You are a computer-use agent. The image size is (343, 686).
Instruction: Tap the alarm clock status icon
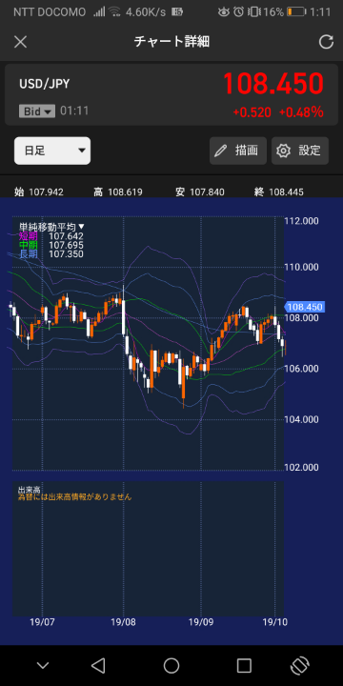pyautogui.click(x=238, y=11)
